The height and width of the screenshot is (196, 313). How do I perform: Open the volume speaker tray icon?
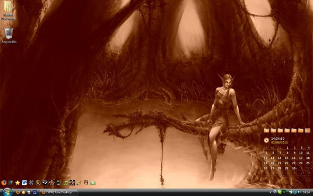(x=299, y=192)
